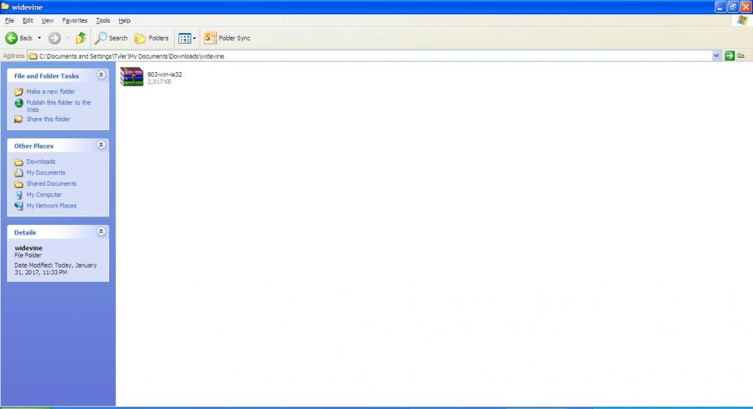Screen dimensions: 753x409
Task: Open the Back history dropdown arrow
Action: (x=39, y=38)
